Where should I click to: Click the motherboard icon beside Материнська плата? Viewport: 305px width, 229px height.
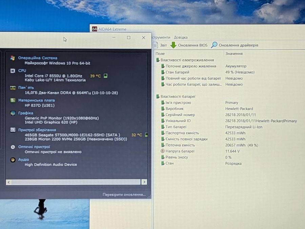[13, 100]
